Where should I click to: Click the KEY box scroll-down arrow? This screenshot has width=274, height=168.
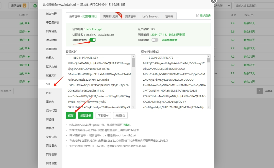click(x=133, y=107)
